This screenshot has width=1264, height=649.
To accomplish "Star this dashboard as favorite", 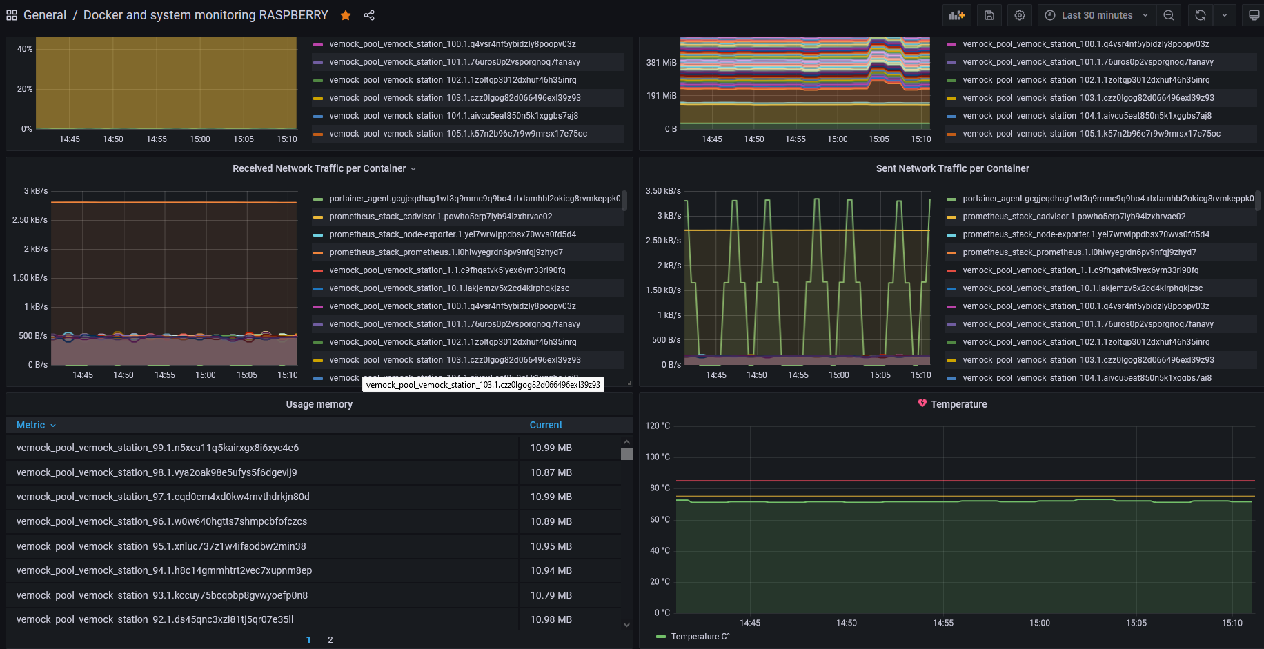I will 346,15.
